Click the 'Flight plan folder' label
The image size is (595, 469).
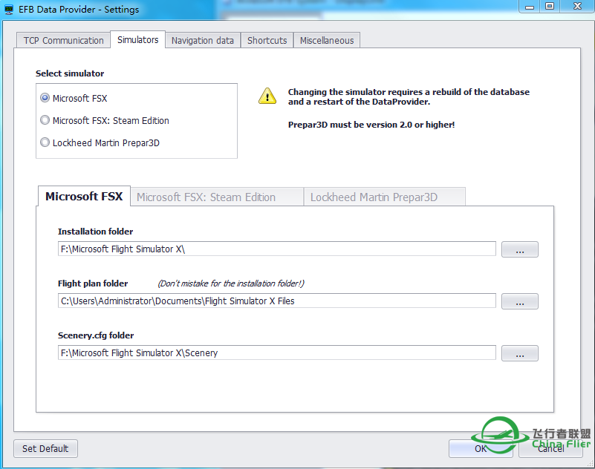(93, 283)
